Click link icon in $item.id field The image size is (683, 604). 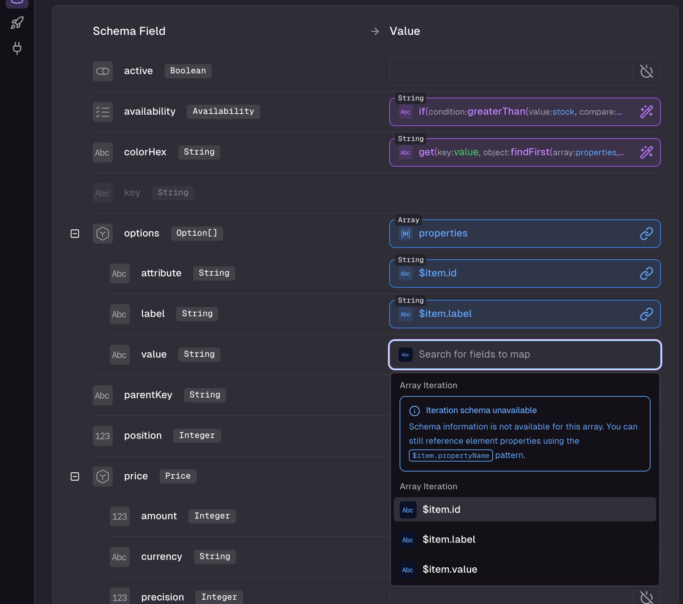(x=646, y=274)
